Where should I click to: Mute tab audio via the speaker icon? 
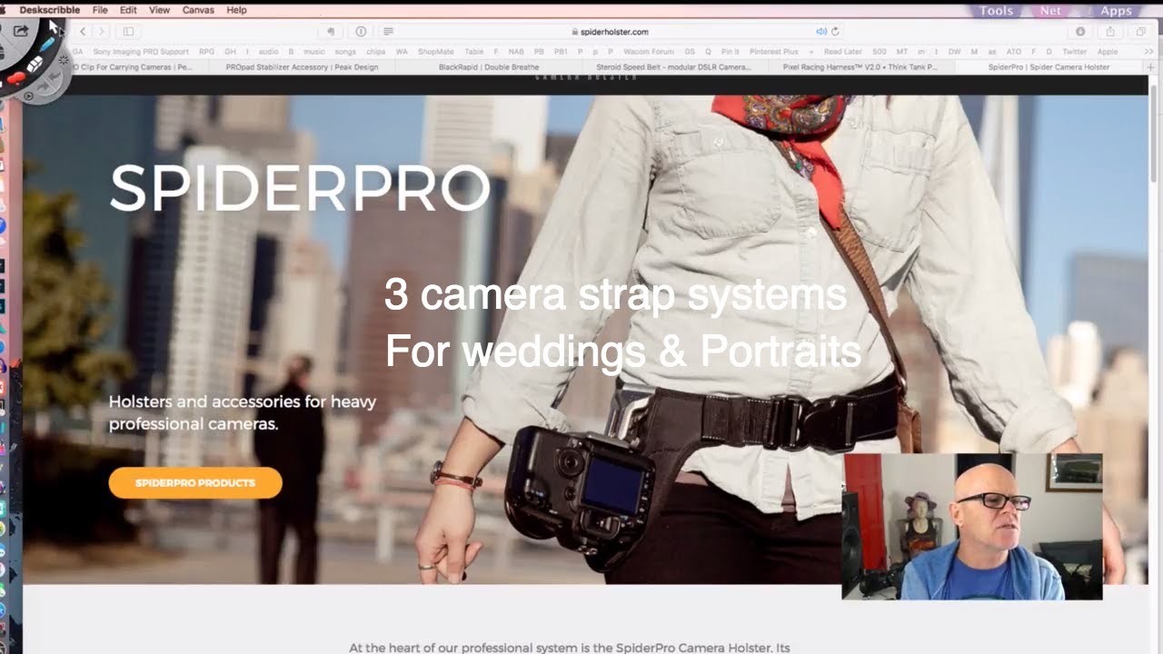pyautogui.click(x=821, y=31)
